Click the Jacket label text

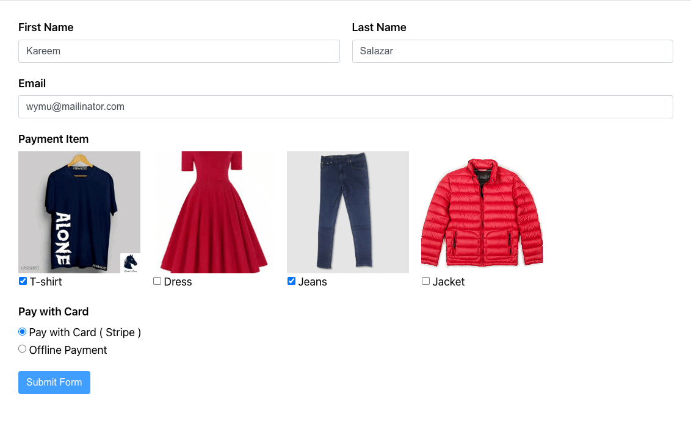point(449,282)
